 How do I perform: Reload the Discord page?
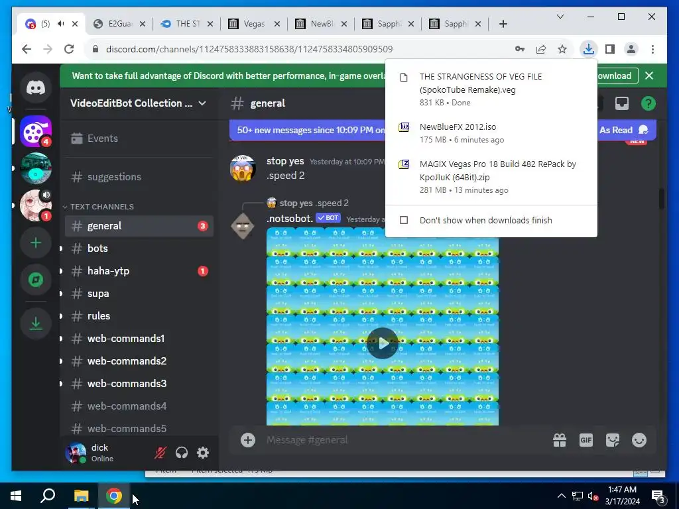(x=69, y=49)
